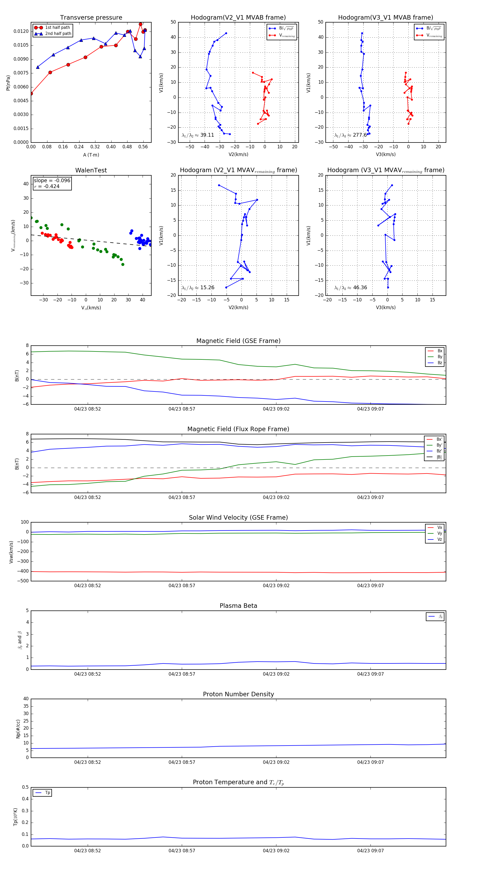
Task: Click the 'Proton Number Density' title
Action: tap(238, 694)
